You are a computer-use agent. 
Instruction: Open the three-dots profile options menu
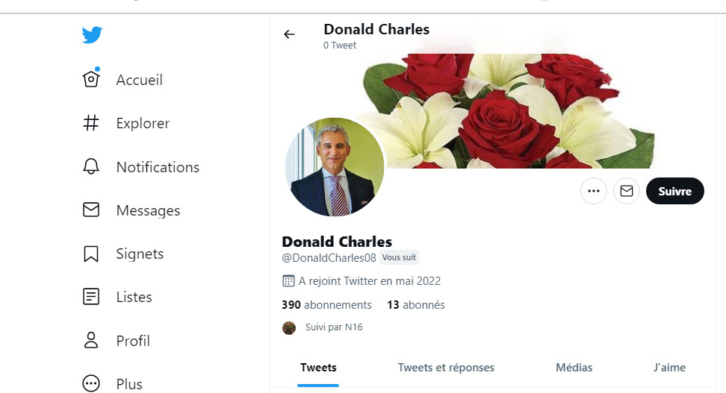(x=594, y=191)
